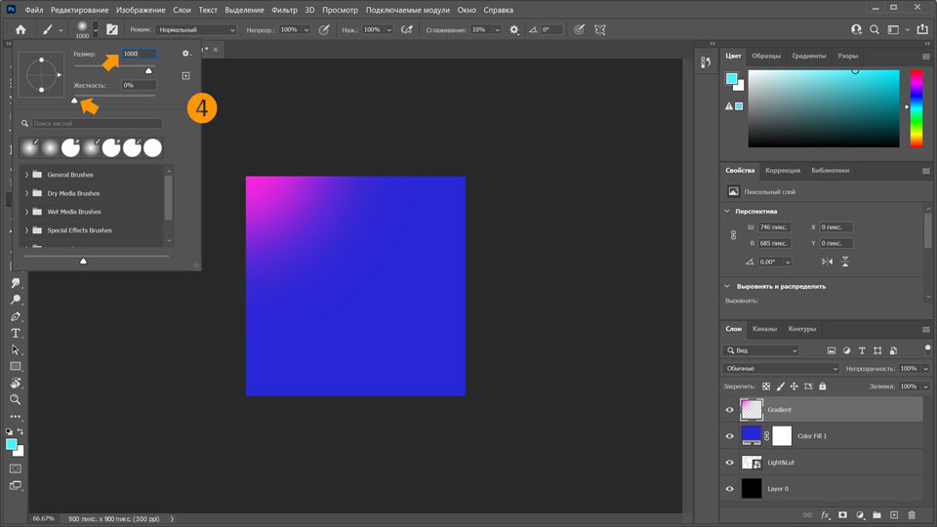This screenshot has width=937, height=527.
Task: Hide the Layer 0 layer
Action: (729, 489)
